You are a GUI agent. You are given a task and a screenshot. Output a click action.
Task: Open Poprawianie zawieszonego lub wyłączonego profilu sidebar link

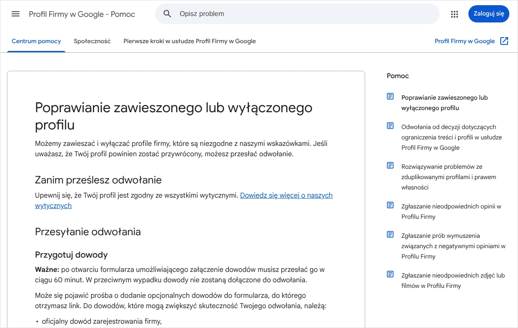pyautogui.click(x=445, y=103)
